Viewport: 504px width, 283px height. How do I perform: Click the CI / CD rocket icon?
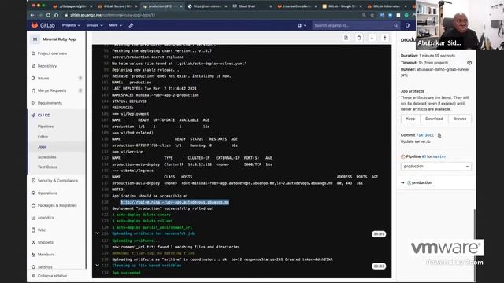tap(33, 116)
